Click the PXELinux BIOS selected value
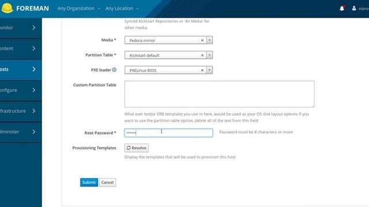 [x=143, y=70]
